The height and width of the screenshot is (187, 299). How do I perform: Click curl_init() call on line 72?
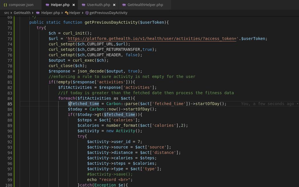(76, 33)
